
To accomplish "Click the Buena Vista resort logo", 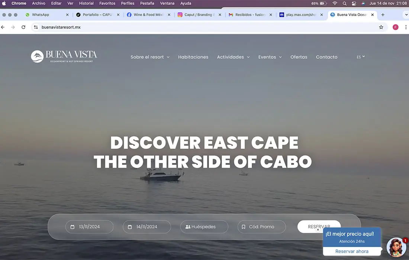I will click(64, 56).
